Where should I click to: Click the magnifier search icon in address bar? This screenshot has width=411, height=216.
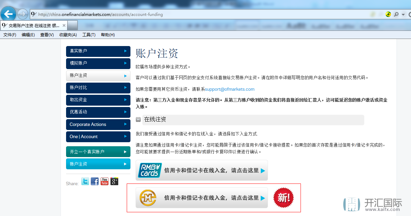click(396, 15)
